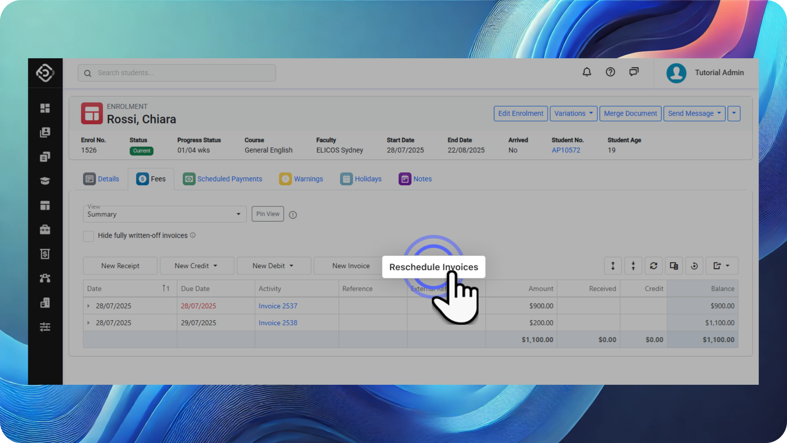
Task: Click the history restore icon
Action: (x=694, y=266)
